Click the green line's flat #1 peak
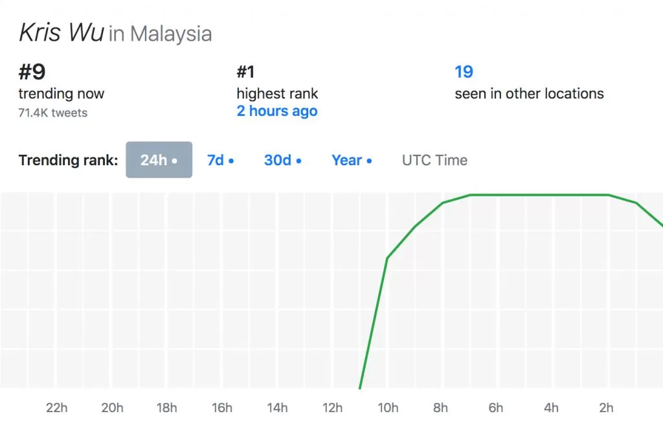663x440 pixels. [539, 195]
